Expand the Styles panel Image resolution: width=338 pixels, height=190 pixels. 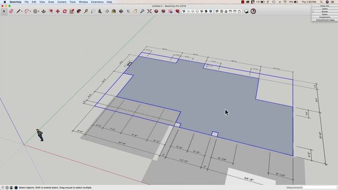(x=324, y=14)
